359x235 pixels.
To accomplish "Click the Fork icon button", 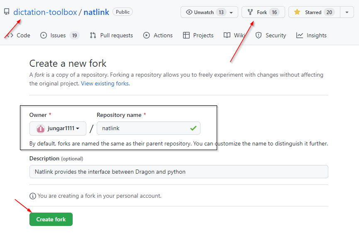I will pos(250,12).
